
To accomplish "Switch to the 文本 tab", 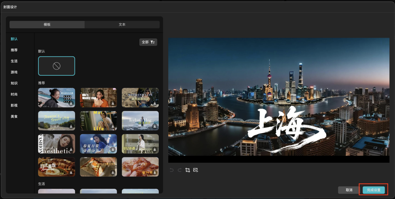I will click(x=122, y=25).
